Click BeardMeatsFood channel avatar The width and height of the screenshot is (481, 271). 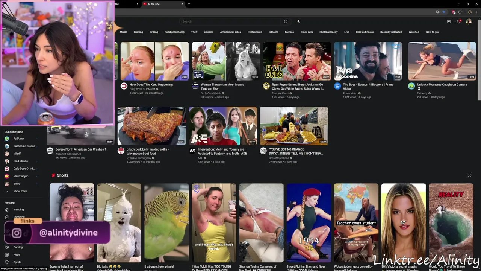point(263,151)
